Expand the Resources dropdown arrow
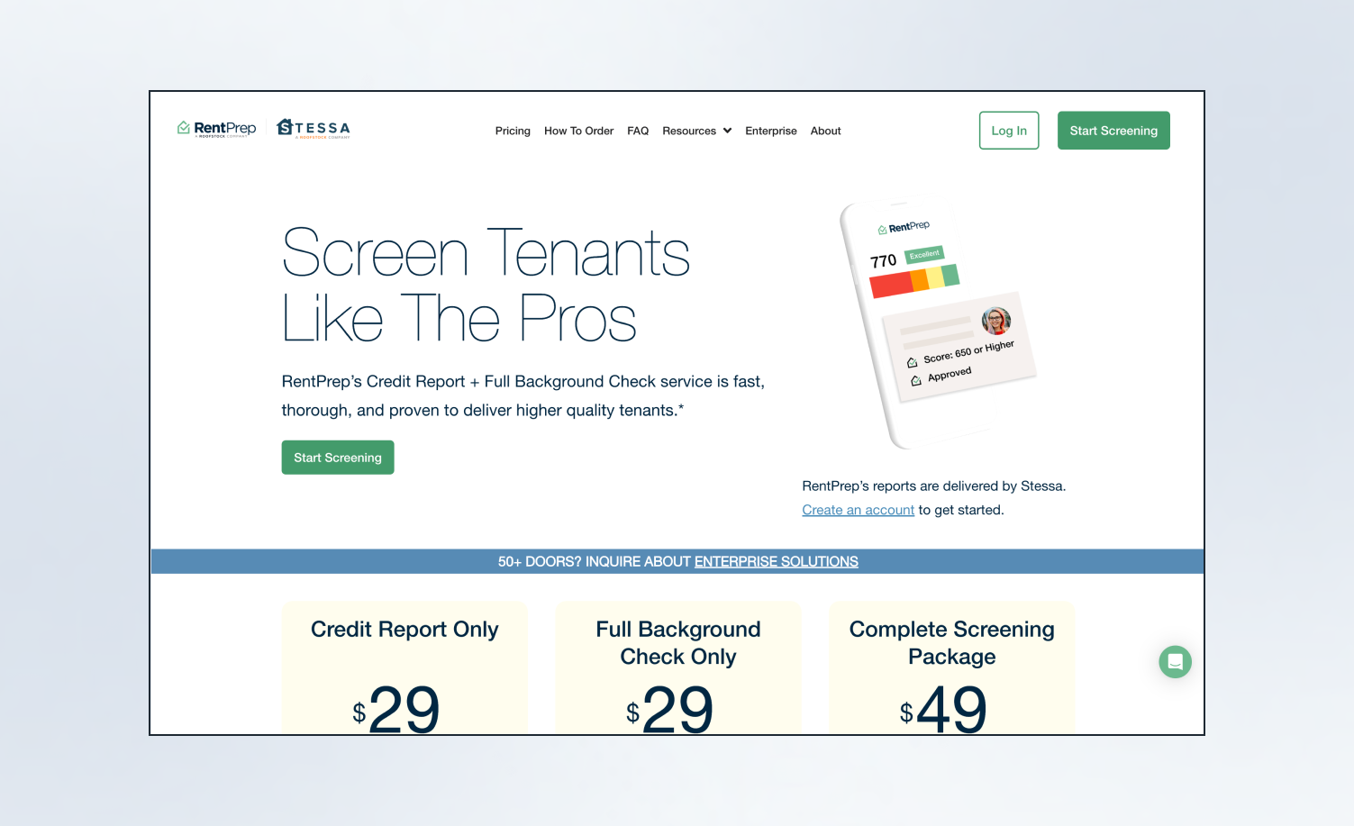Screen dimensions: 1354x826 (727, 131)
